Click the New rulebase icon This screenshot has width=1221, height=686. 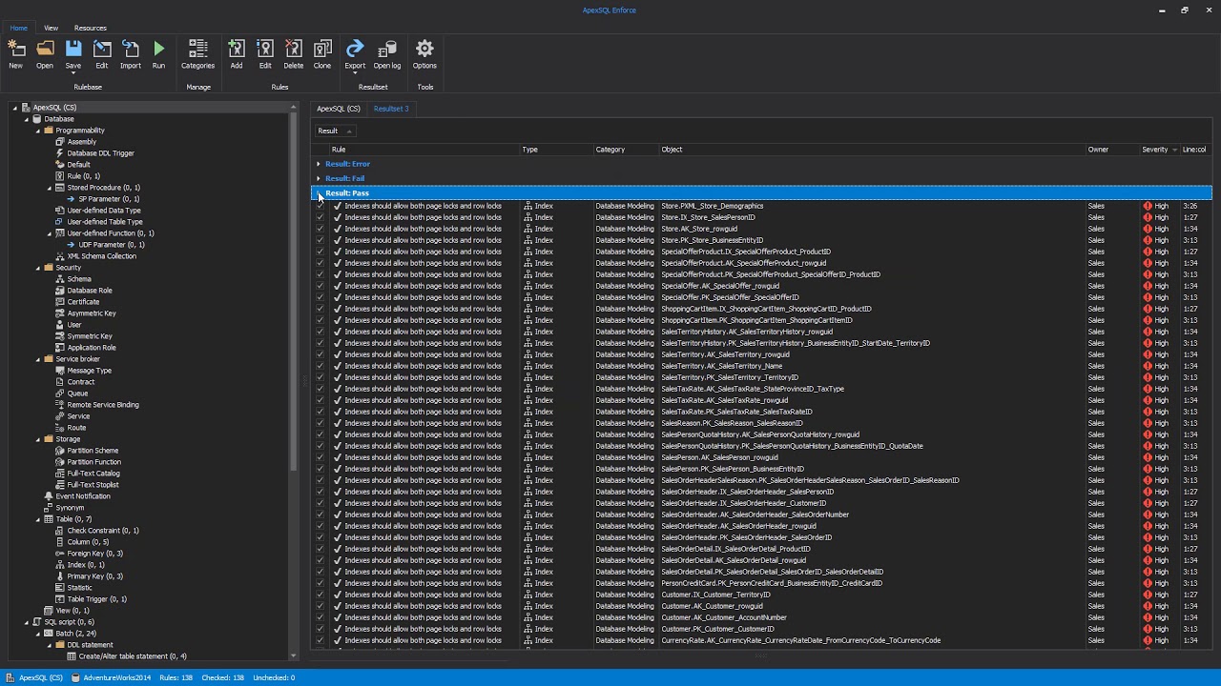[x=16, y=49]
